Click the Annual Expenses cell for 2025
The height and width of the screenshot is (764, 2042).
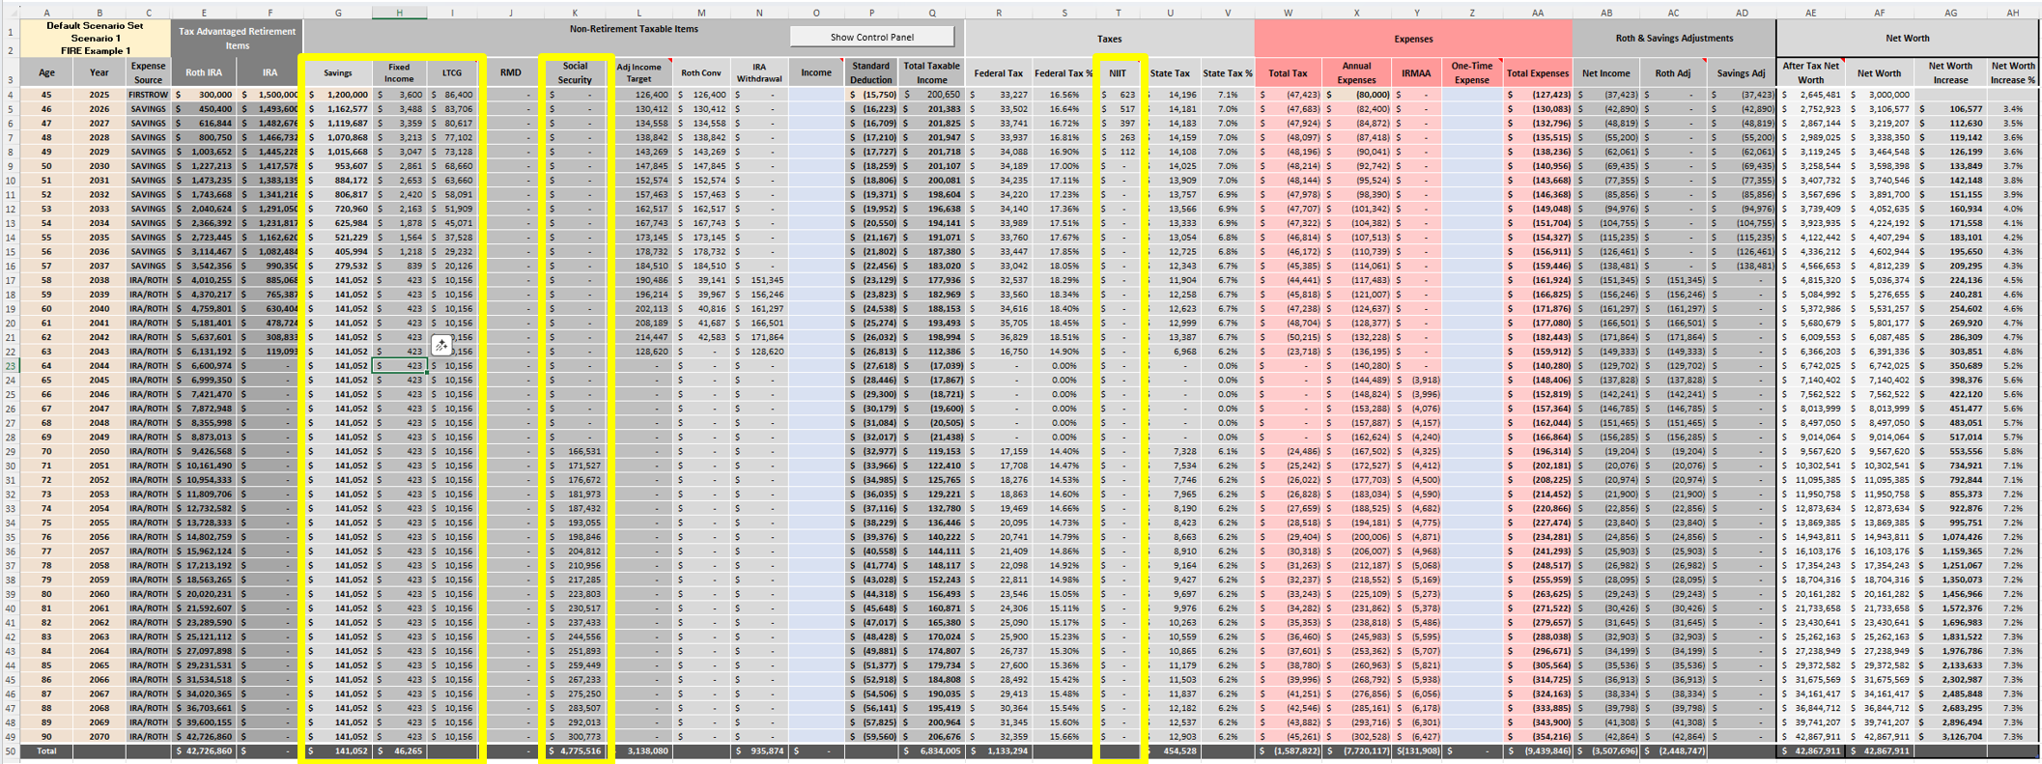[1356, 95]
